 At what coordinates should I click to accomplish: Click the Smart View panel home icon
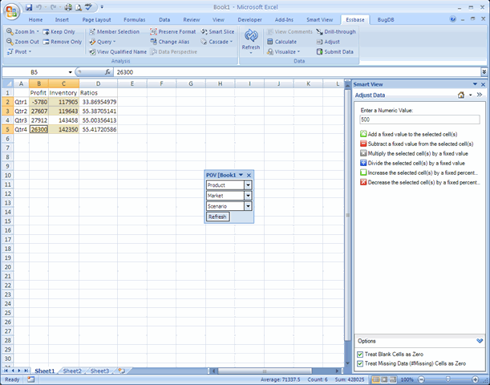461,95
